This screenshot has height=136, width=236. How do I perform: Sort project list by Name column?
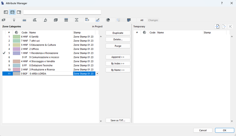pos(51,33)
